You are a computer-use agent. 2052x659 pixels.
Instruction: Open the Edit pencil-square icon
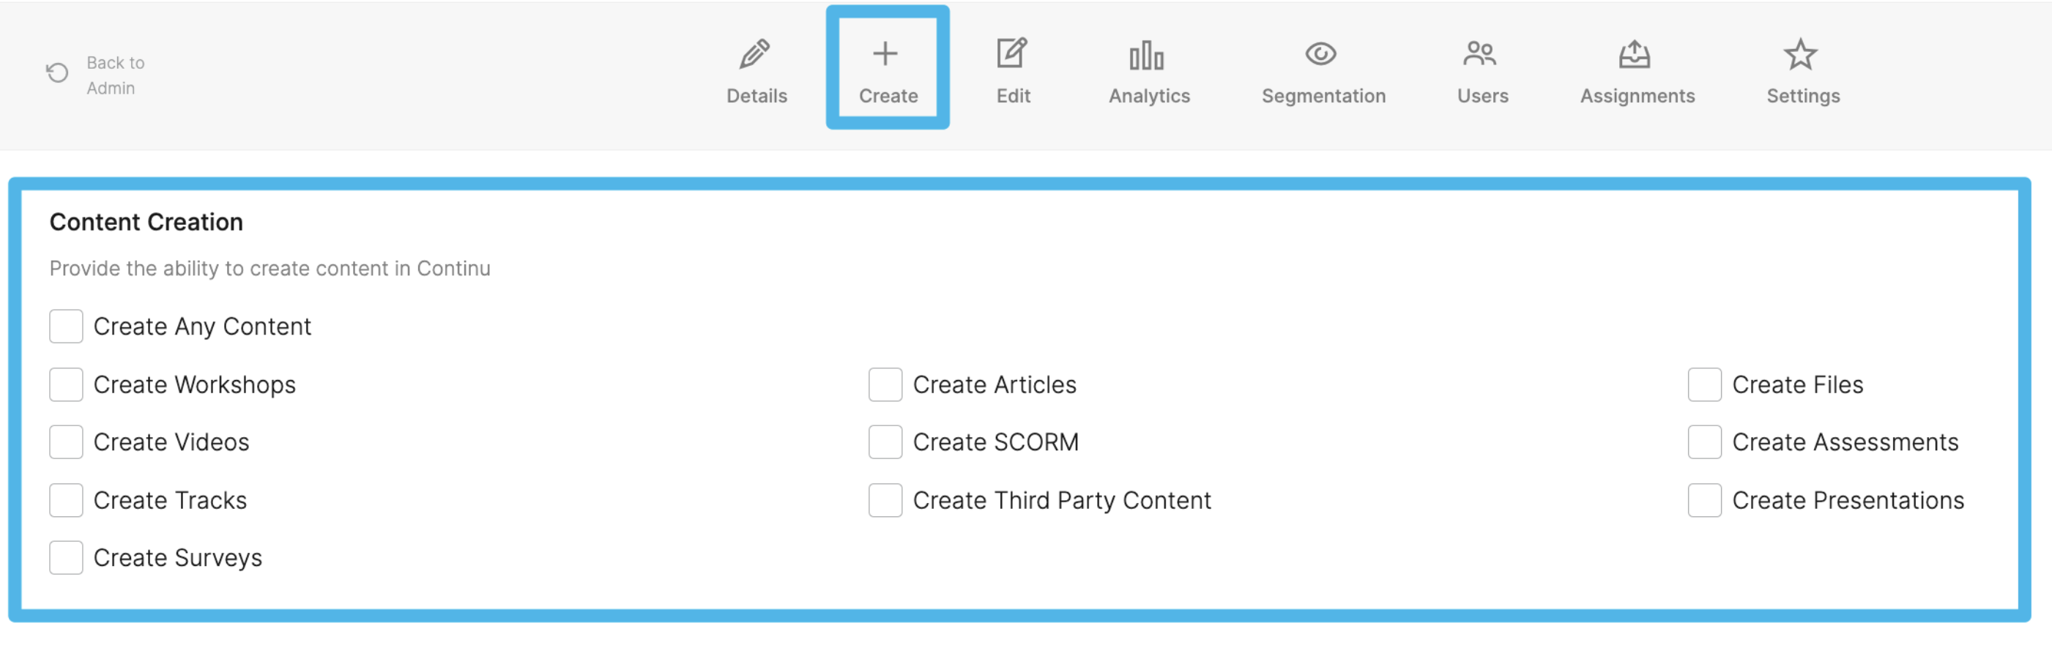(1011, 54)
